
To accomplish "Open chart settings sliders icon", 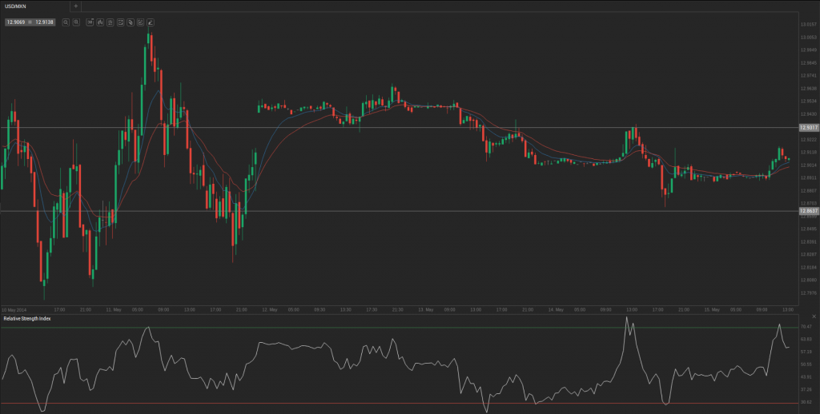I will tap(110, 22).
